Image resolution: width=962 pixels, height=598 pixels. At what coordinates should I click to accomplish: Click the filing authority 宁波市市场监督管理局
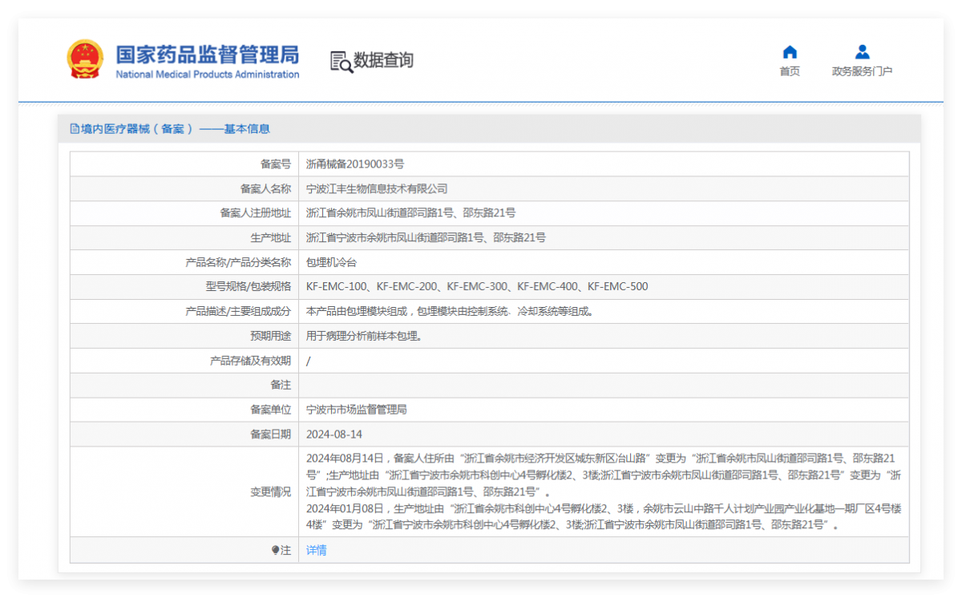tap(357, 410)
